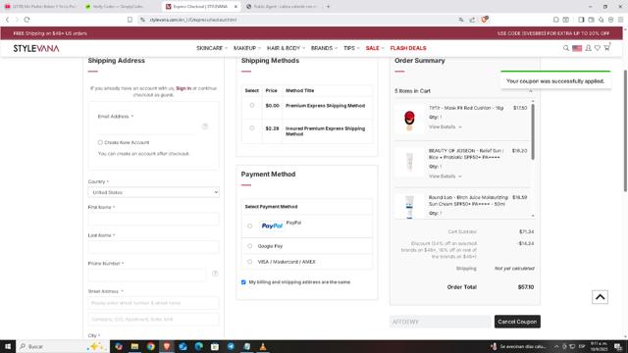
Task: Check the Create New Account checkbox
Action: pos(100,142)
